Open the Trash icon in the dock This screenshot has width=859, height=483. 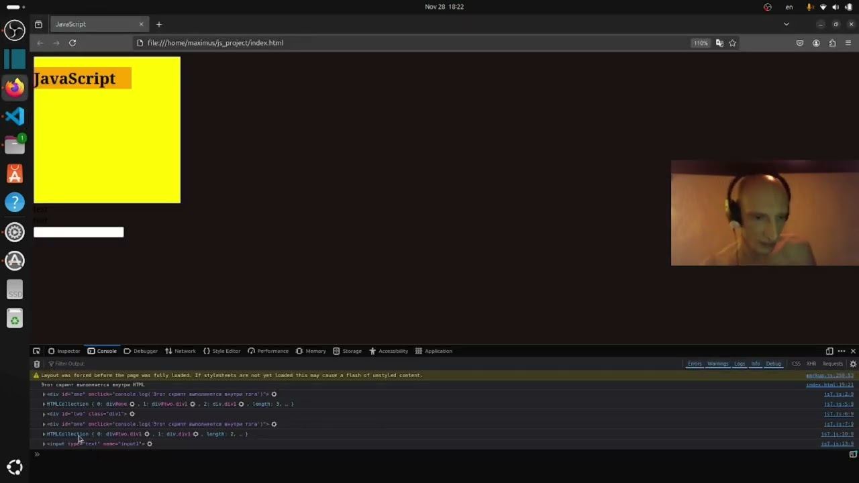15,319
